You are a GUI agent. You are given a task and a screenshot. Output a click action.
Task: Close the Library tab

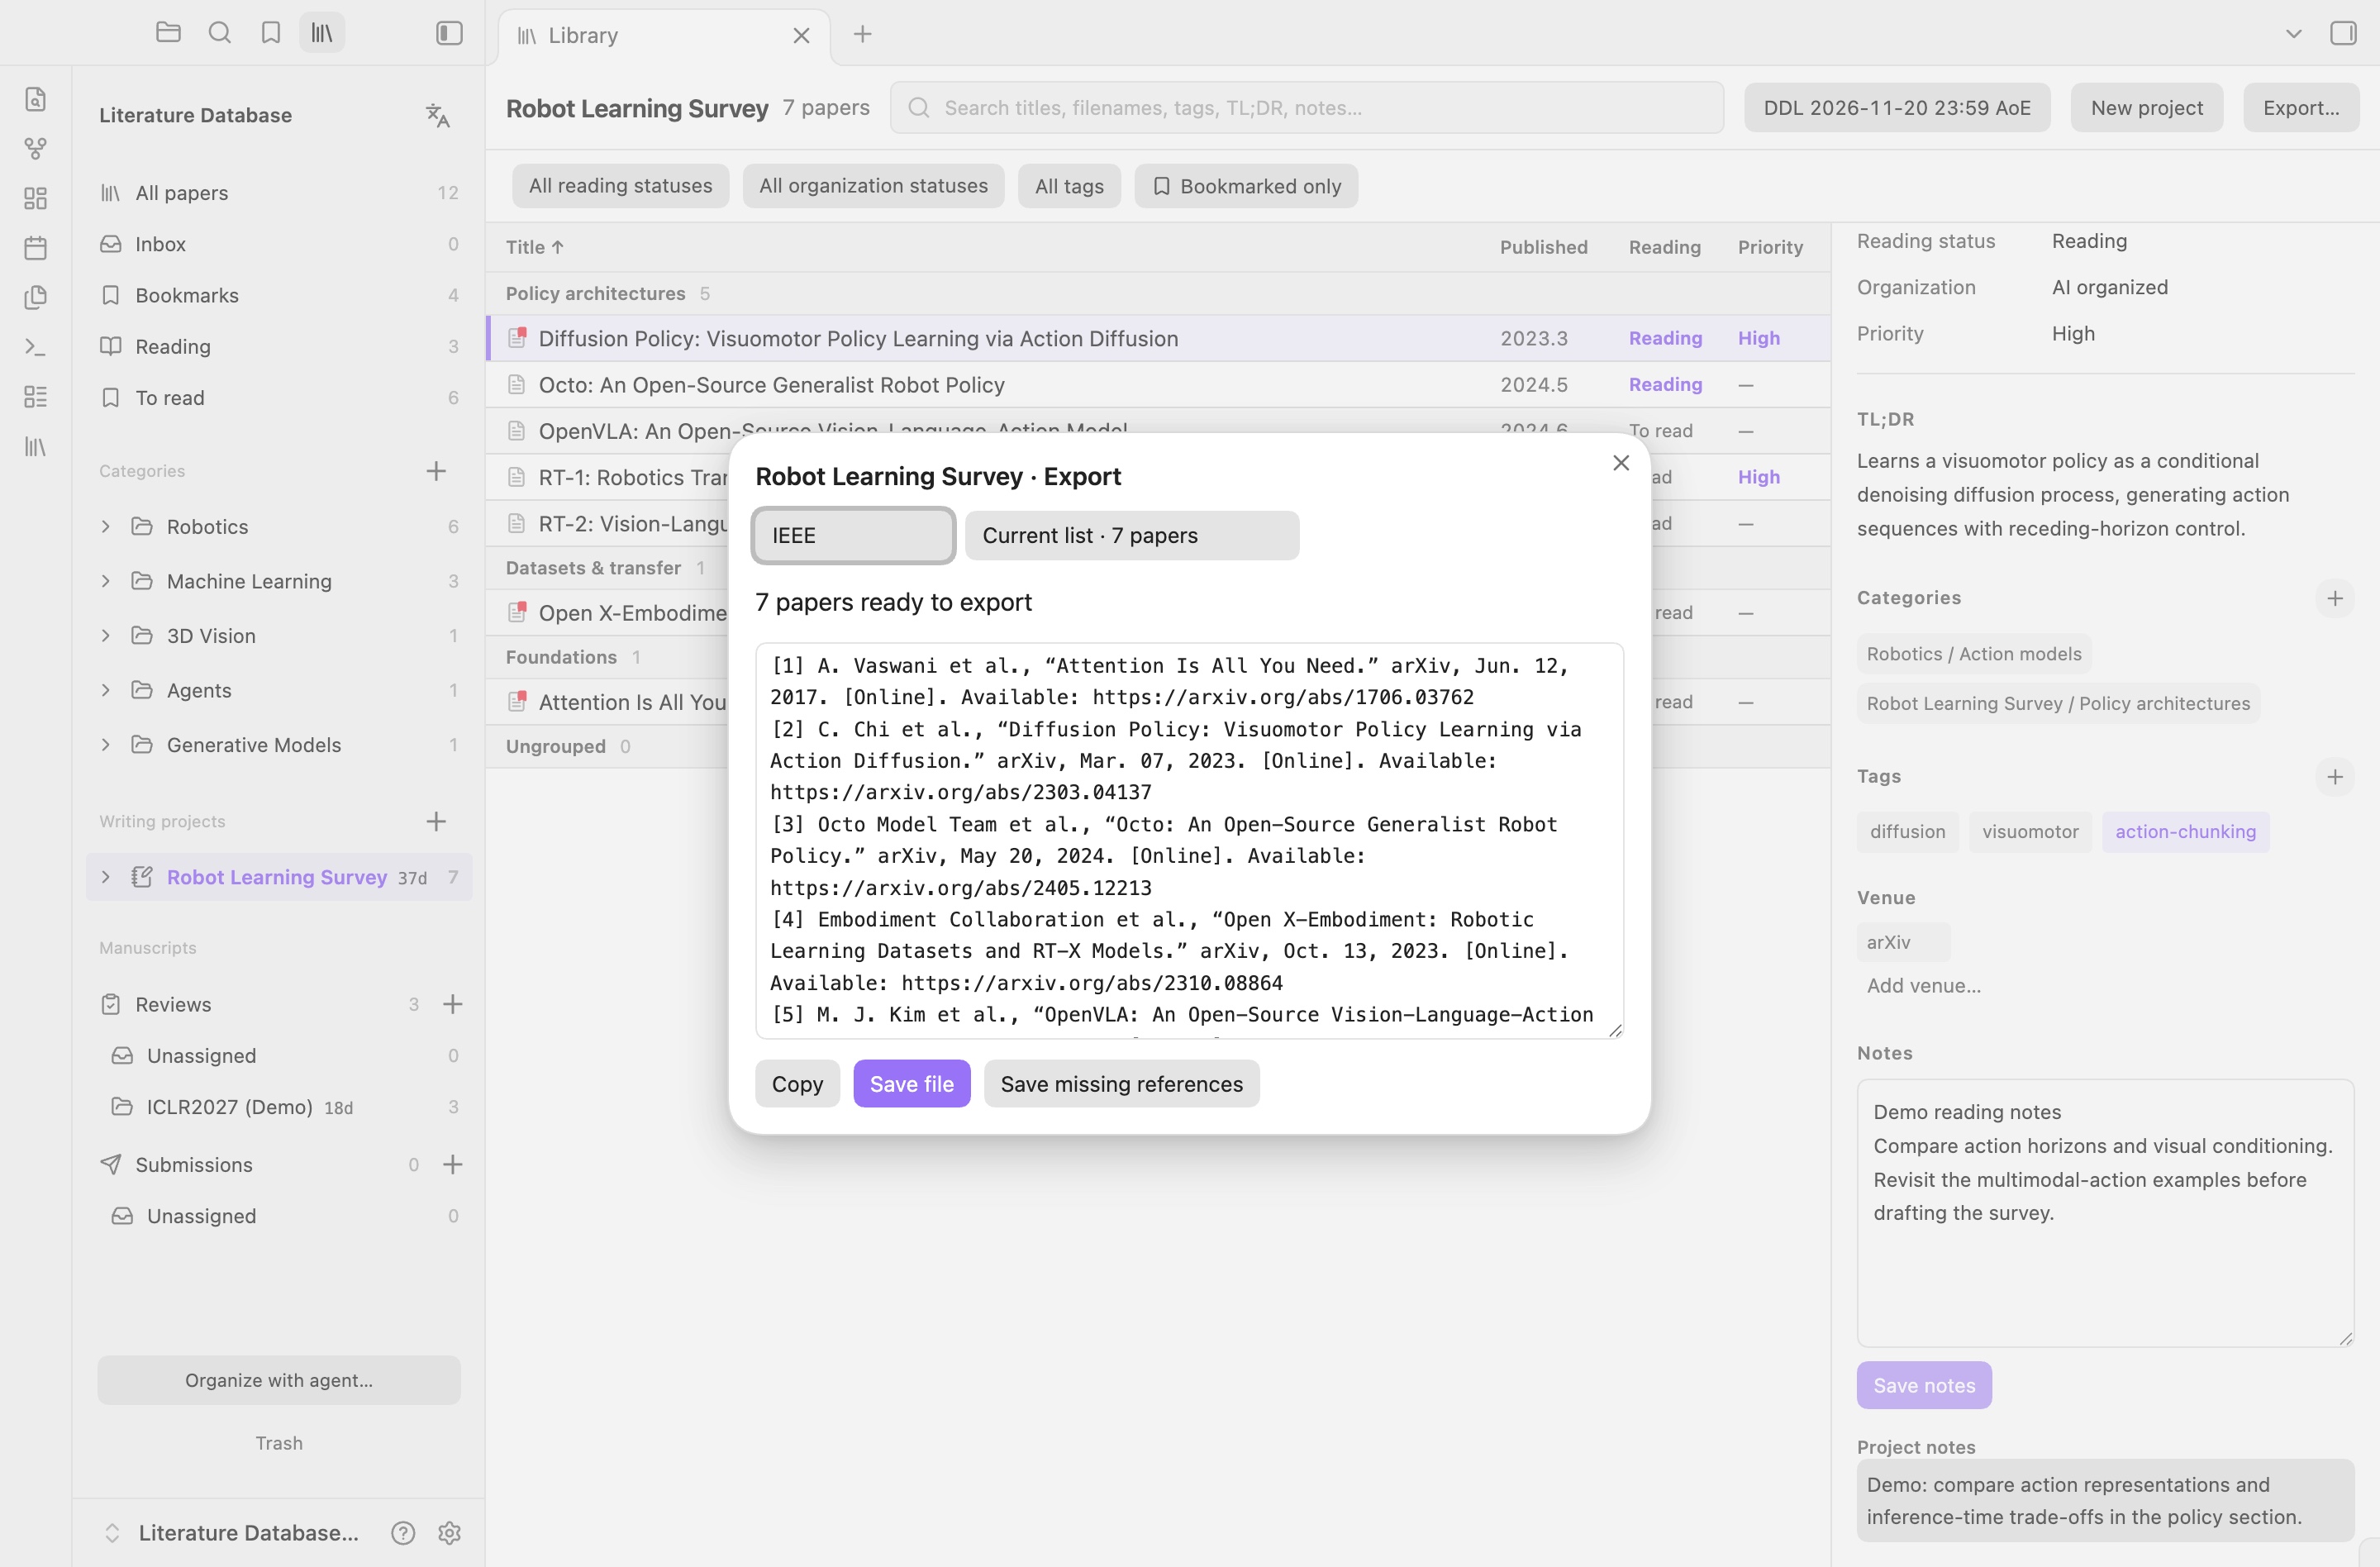point(801,36)
